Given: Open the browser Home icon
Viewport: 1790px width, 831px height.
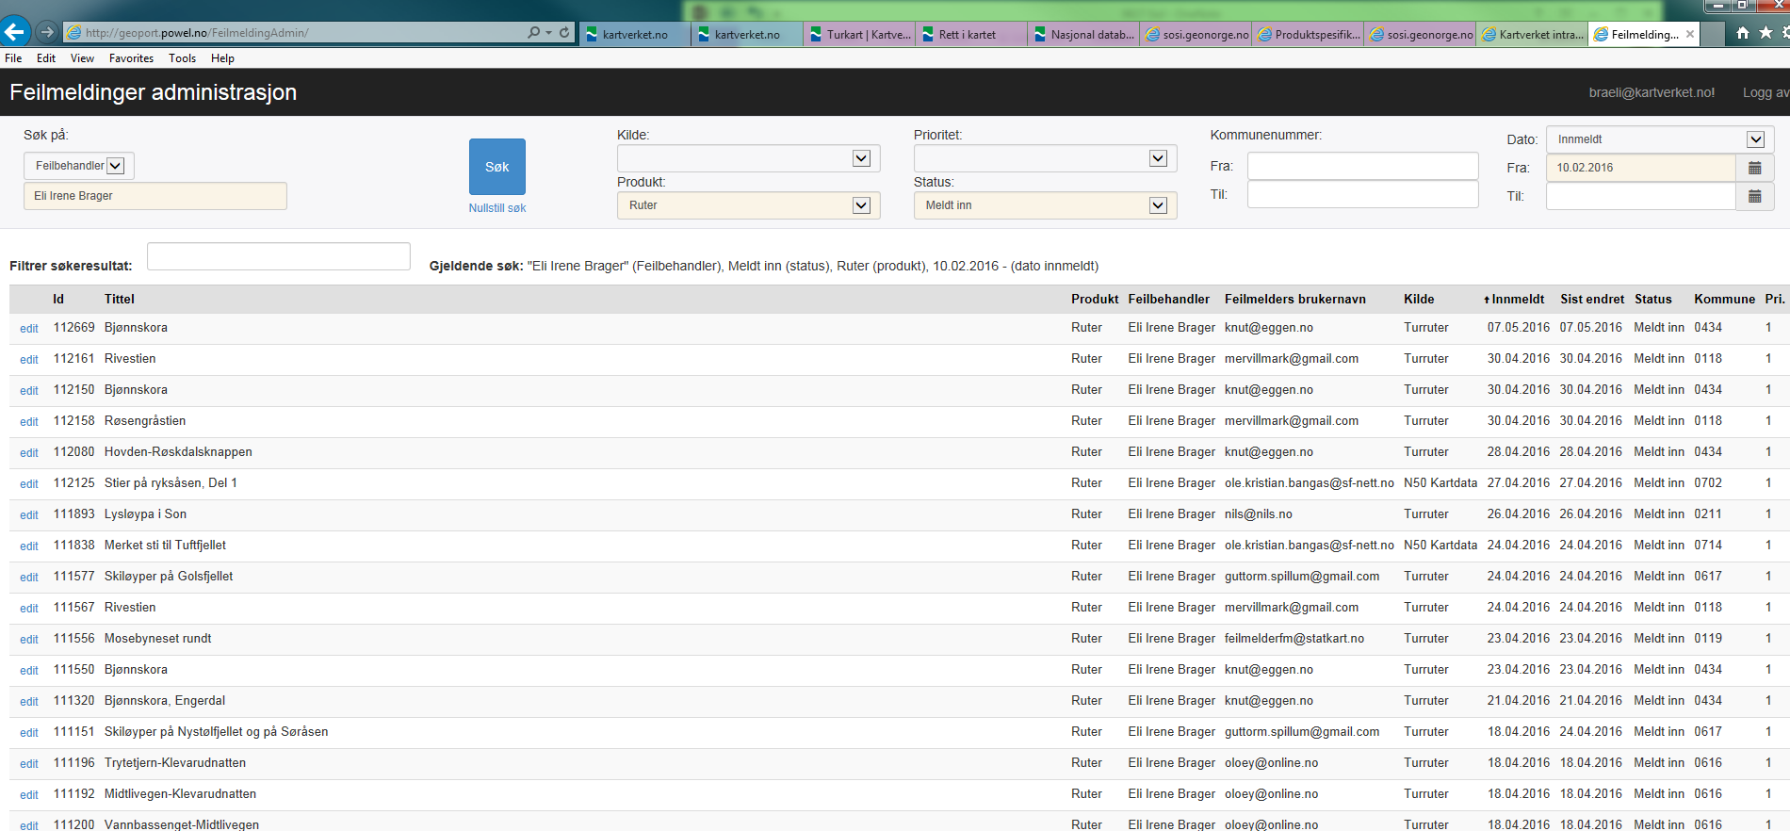Looking at the screenshot, I should pos(1742,33).
